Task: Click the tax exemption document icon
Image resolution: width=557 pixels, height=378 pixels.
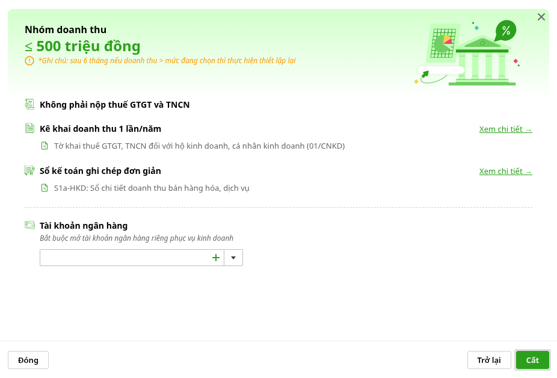Action: (29, 104)
